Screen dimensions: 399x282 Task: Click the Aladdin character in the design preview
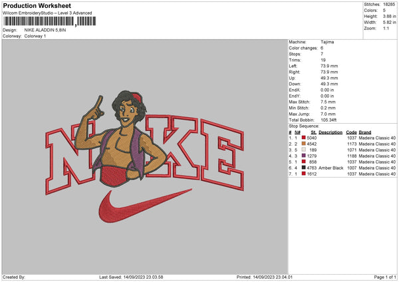[x=121, y=139]
